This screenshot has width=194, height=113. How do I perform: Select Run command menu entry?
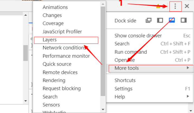[x=131, y=52]
